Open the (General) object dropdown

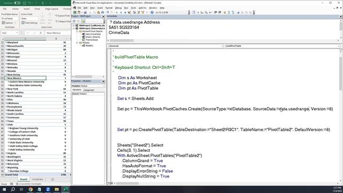pyautogui.click(x=222, y=46)
